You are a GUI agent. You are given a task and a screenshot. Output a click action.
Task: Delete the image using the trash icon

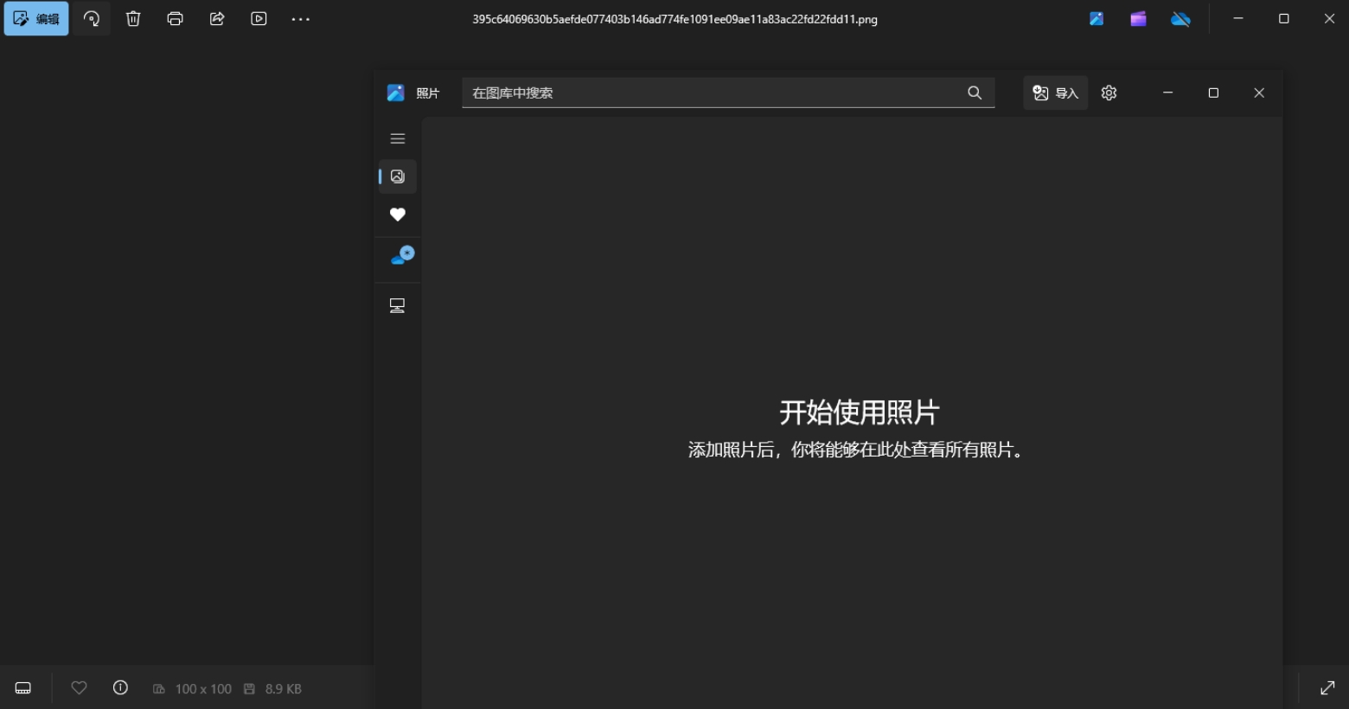[x=133, y=19]
